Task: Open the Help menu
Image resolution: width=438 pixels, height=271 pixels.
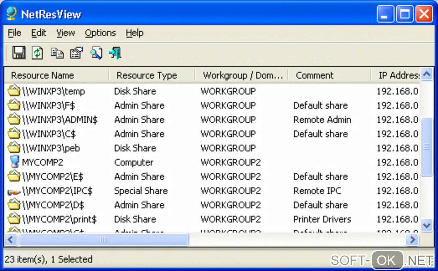Action: (x=135, y=33)
